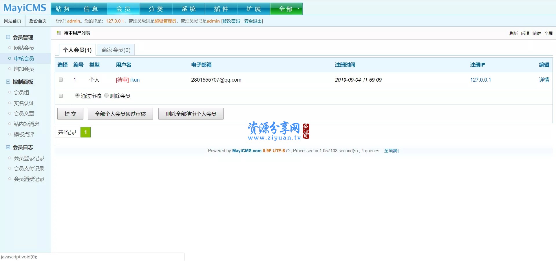Click the username ikun
Screen dimensions: 556x261
135,80
